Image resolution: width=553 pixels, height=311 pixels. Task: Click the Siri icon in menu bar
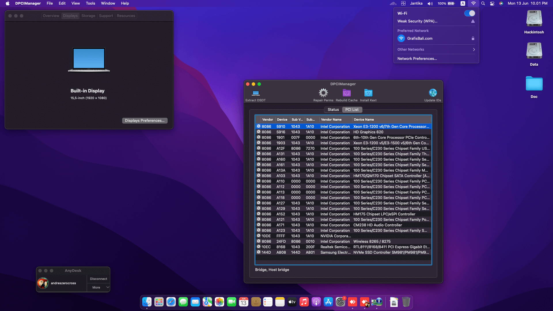pos(501,3)
